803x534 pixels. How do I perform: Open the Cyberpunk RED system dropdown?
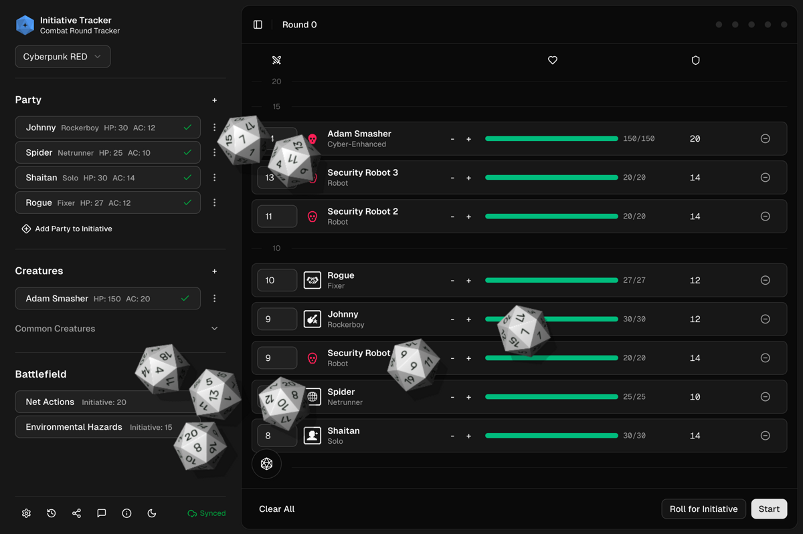(63, 57)
